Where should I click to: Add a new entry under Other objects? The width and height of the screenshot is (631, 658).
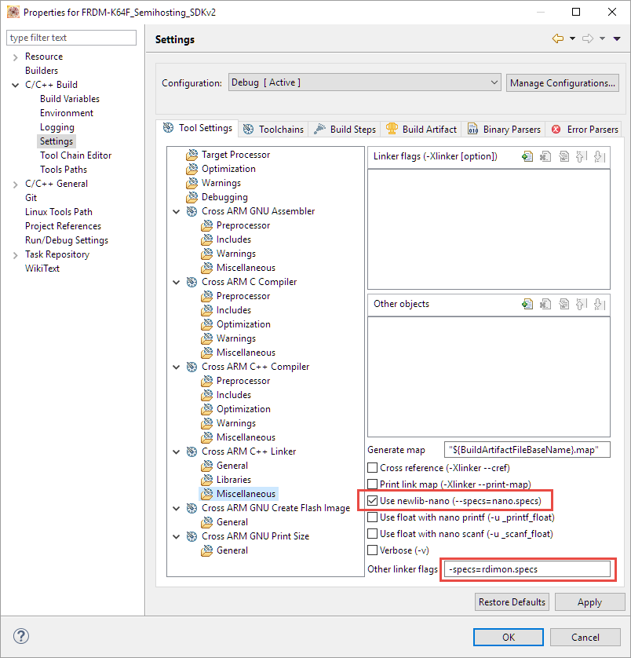(x=527, y=303)
